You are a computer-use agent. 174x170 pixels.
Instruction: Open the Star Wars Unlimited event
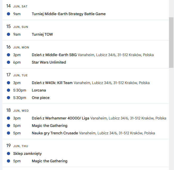coord(49,62)
